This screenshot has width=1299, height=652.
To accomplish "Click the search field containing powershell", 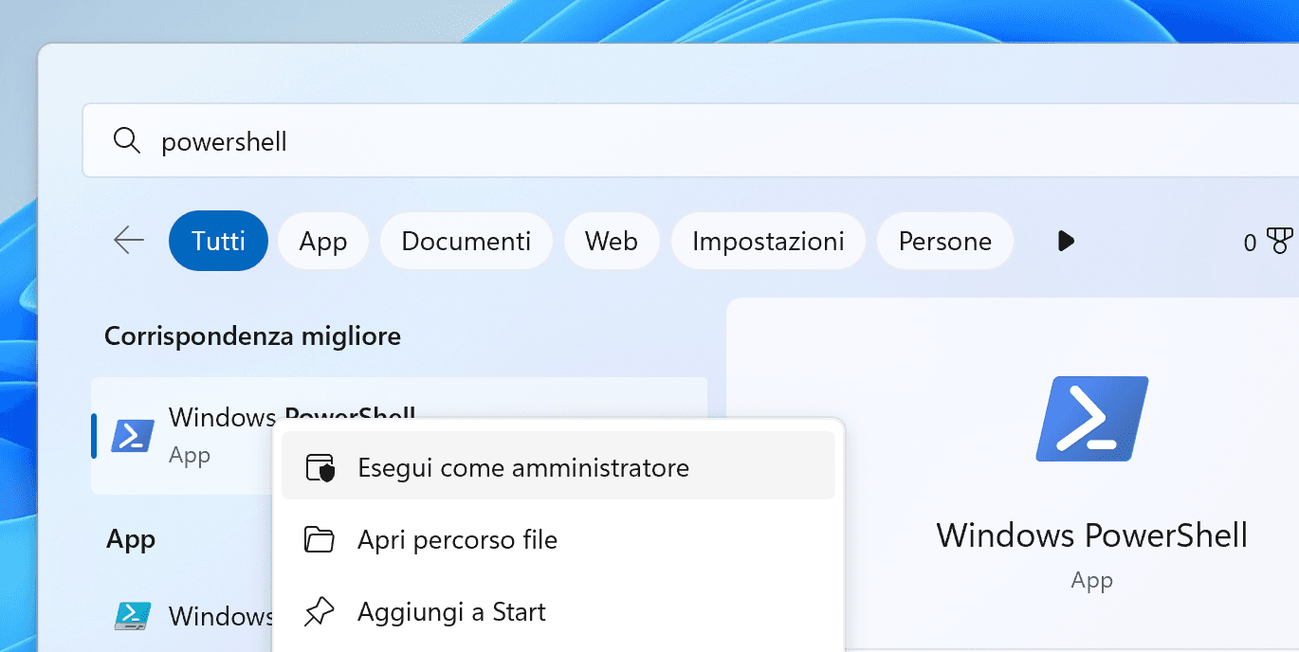I will (690, 141).
